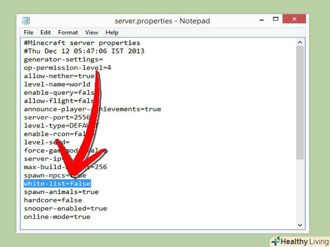
Task: Click the force-gamemode line
Action: point(65,150)
